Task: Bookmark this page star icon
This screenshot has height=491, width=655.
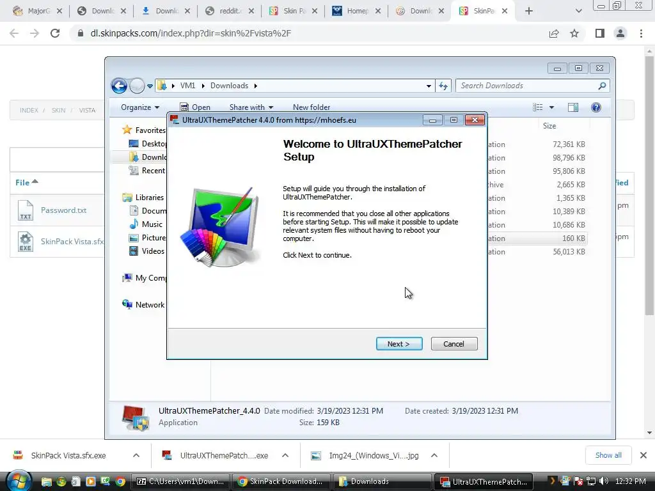Action: 574,33
